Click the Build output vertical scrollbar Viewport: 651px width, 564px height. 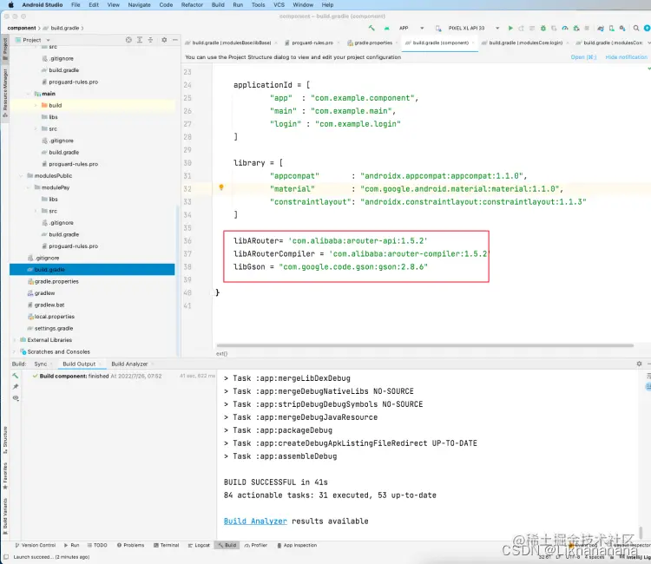(x=641, y=532)
